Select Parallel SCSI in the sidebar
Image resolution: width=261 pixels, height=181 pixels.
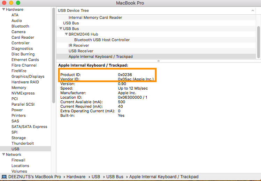[x=23, y=104]
